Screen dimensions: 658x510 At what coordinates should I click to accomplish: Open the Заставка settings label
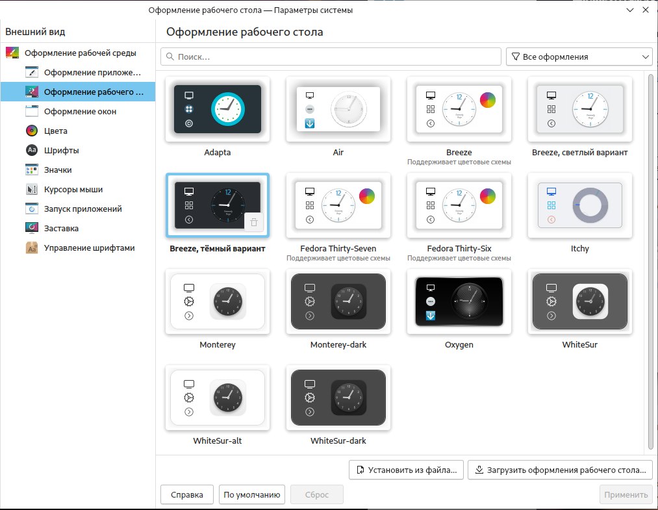61,228
